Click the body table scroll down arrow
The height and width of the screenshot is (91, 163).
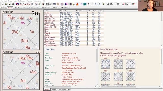[x=161, y=45]
